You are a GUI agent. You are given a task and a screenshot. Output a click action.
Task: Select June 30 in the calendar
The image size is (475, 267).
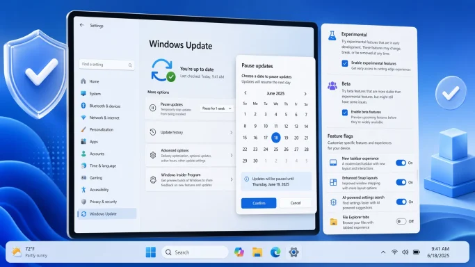[255, 161]
